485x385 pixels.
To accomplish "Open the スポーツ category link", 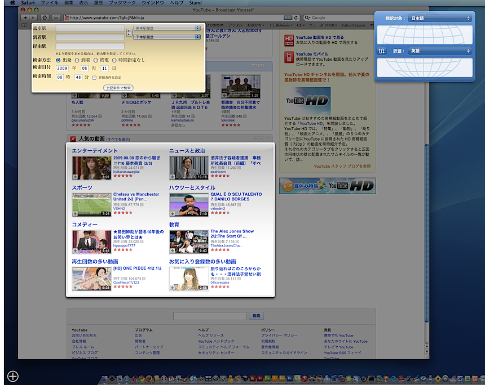I will click(x=82, y=187).
